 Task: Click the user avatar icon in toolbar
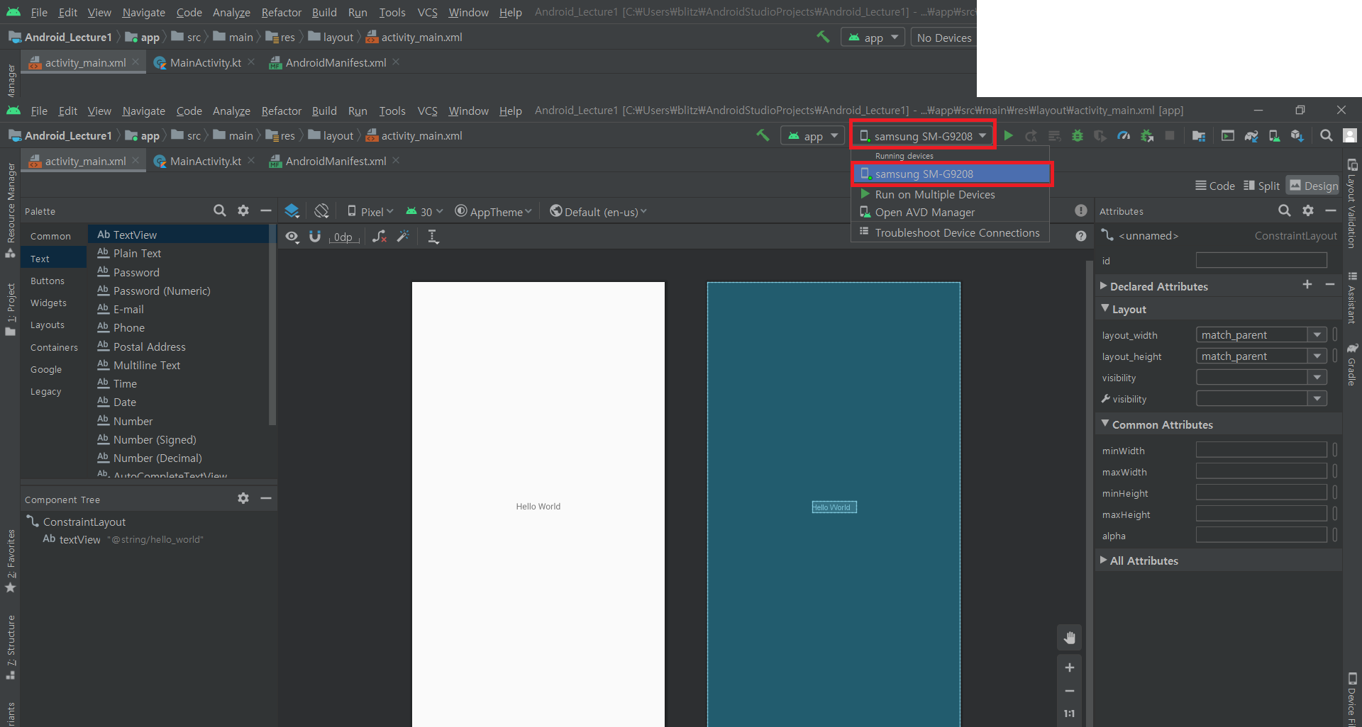[1350, 135]
